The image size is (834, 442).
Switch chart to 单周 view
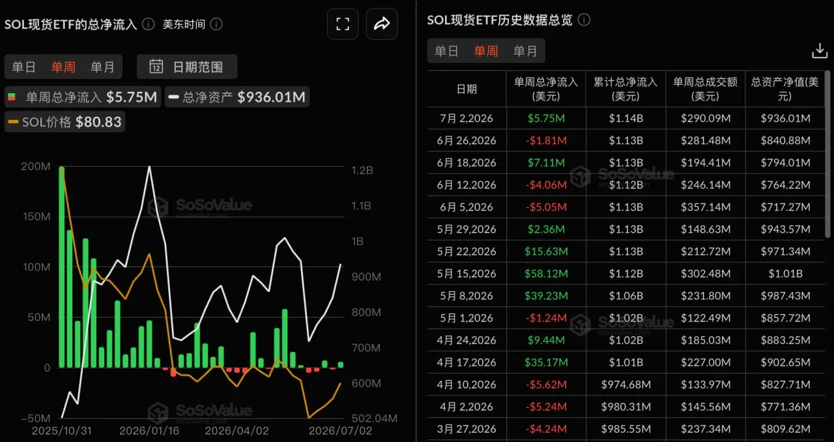[63, 66]
